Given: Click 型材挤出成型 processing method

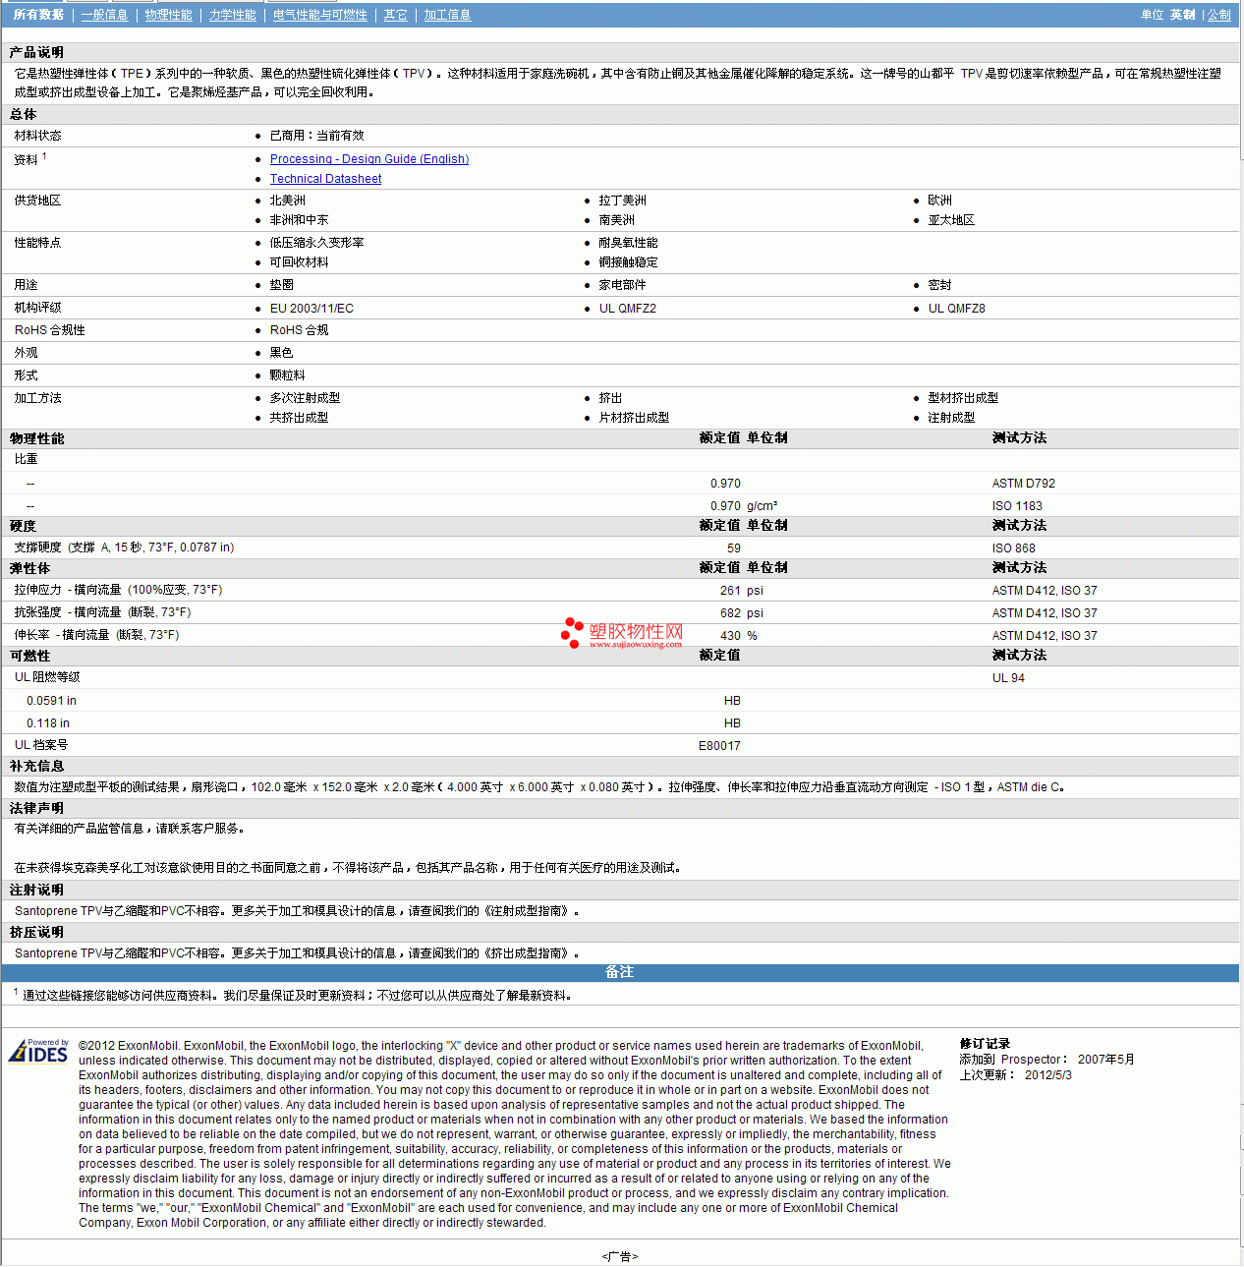Looking at the screenshot, I should click(963, 398).
